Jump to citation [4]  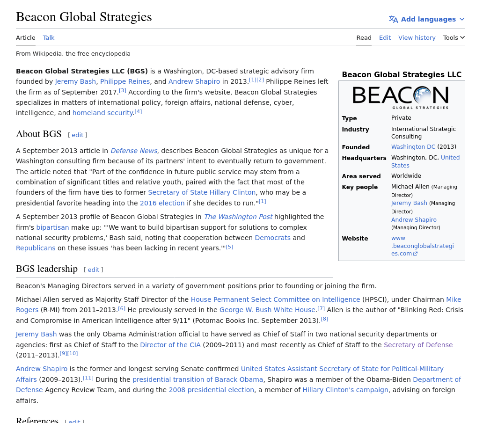(139, 111)
